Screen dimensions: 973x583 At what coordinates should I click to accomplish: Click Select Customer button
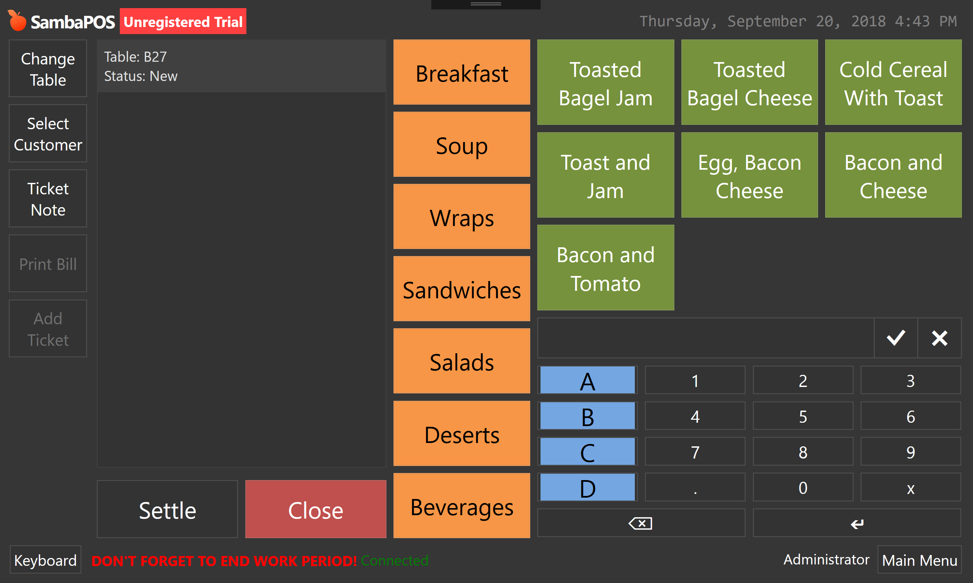48,134
